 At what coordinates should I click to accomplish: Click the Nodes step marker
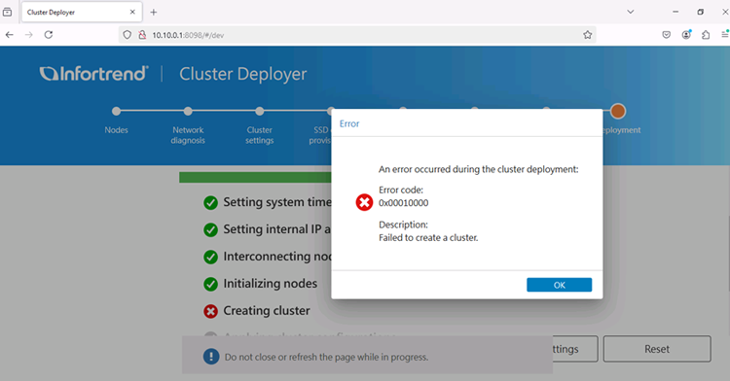(x=116, y=111)
